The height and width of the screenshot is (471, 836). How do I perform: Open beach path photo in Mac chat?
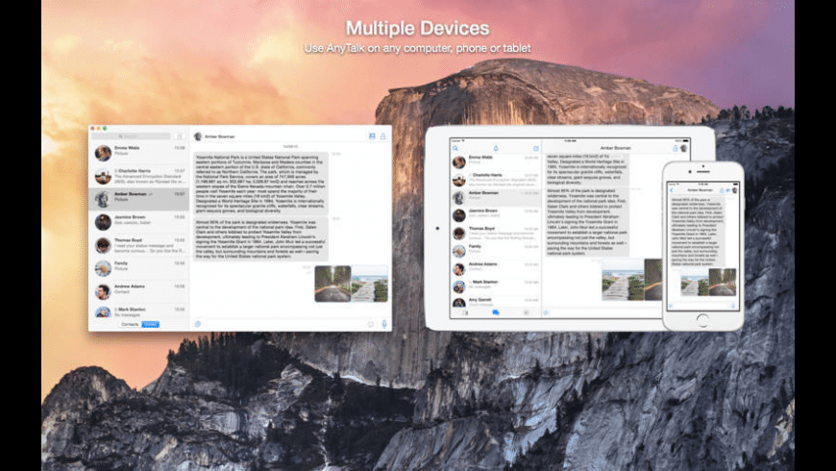(x=370, y=284)
